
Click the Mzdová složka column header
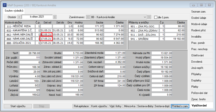point(13,23)
